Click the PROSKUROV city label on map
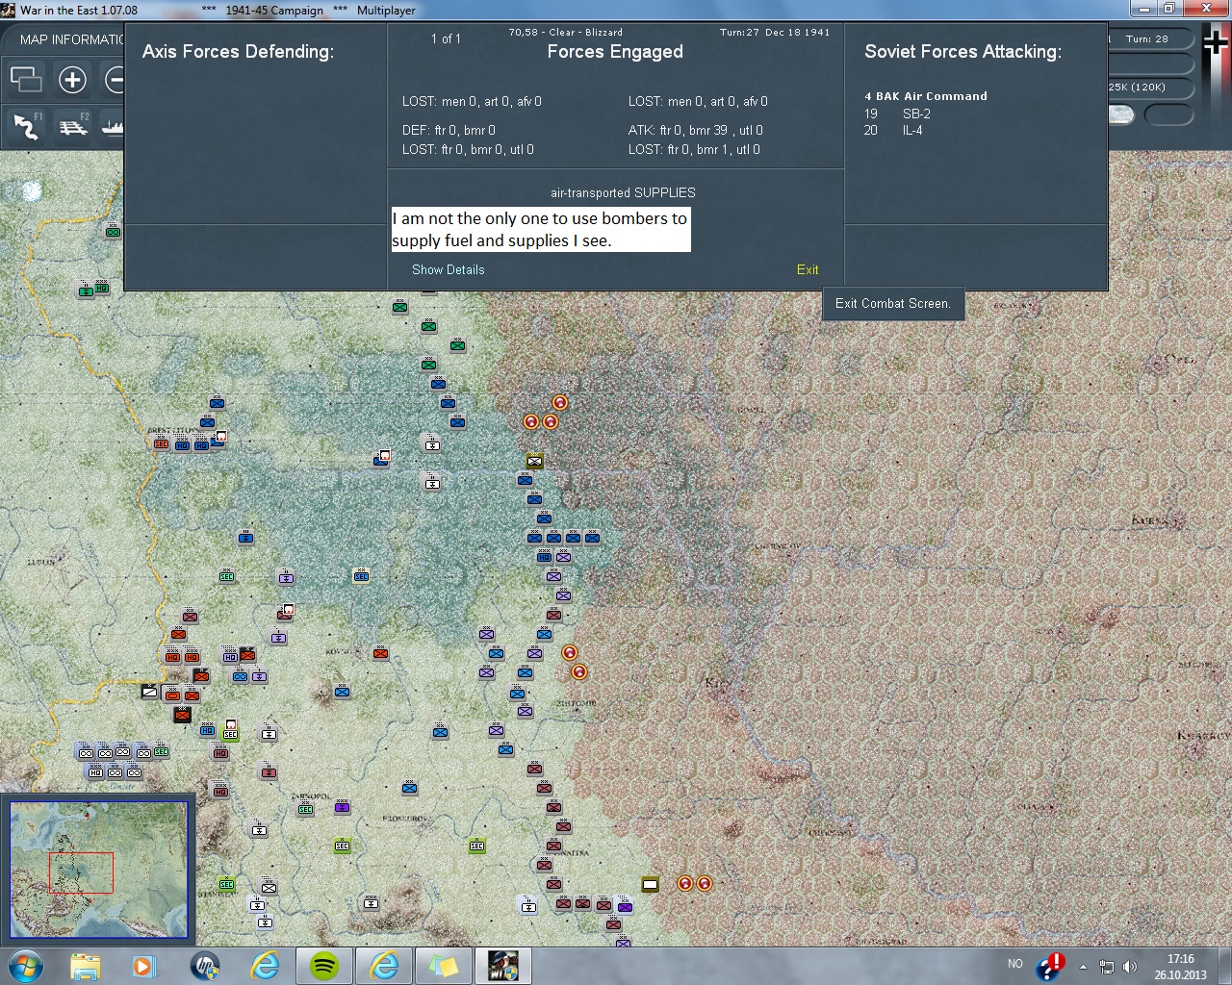Image resolution: width=1232 pixels, height=985 pixels. point(404,819)
